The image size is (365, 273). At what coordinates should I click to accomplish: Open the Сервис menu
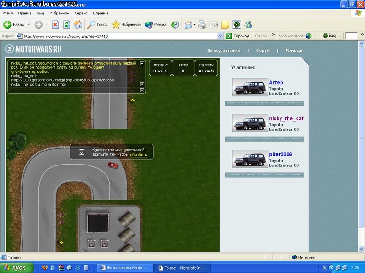(x=81, y=13)
